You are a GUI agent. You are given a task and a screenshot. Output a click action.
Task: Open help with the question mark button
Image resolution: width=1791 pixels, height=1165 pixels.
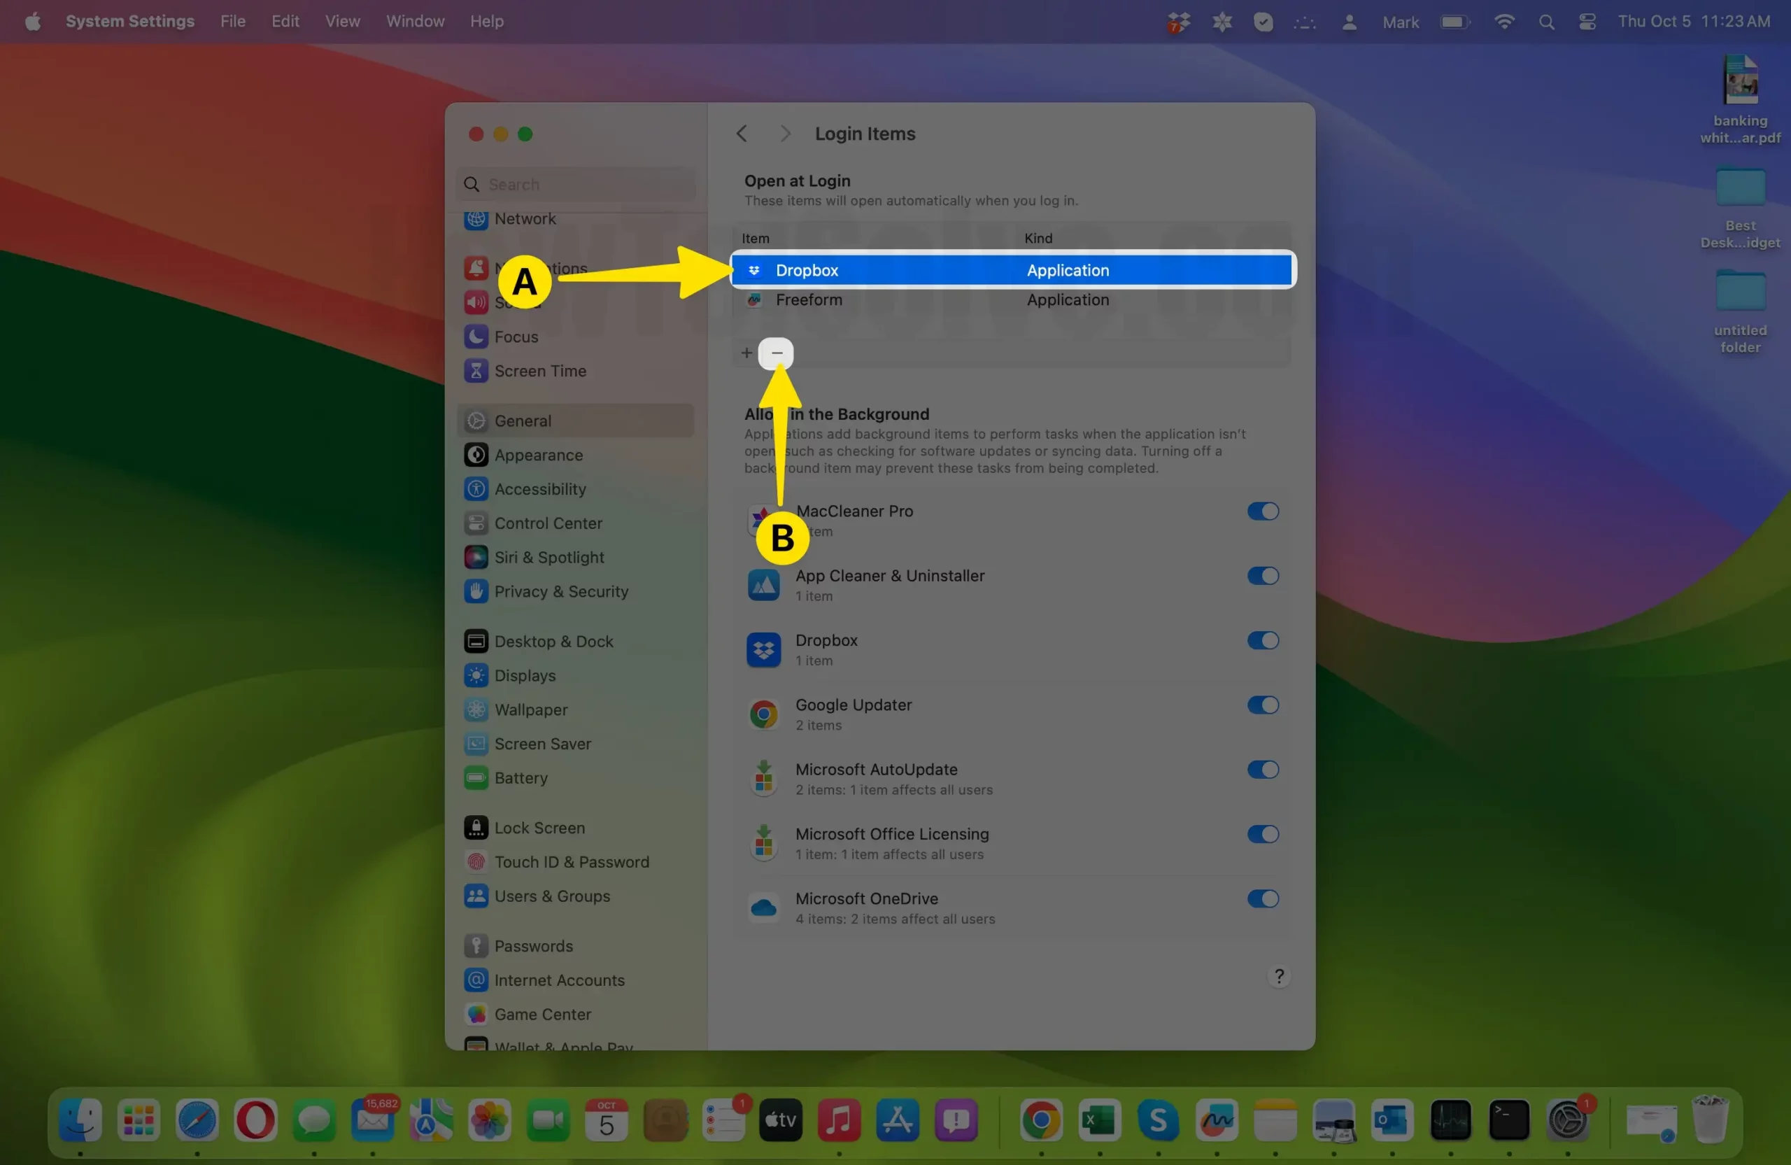(x=1278, y=977)
